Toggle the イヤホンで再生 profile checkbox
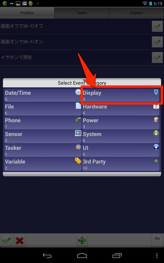 pyautogui.click(x=157, y=57)
